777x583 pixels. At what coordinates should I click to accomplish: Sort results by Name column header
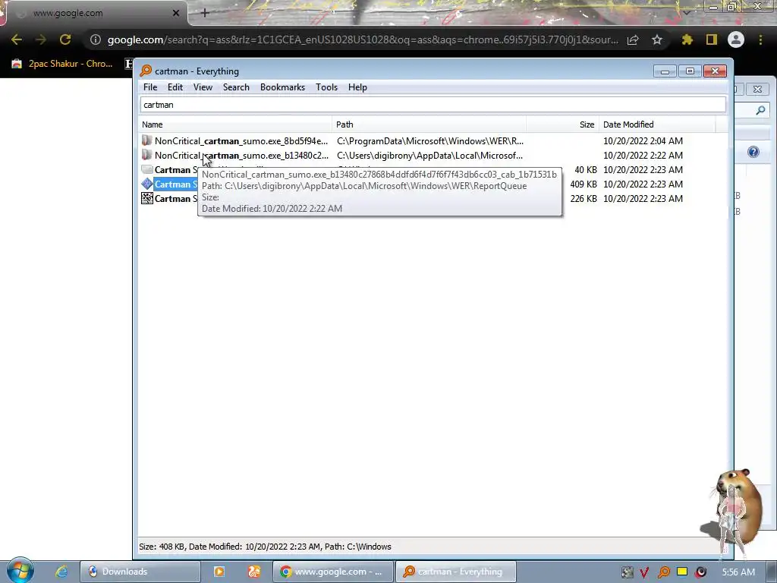point(235,124)
